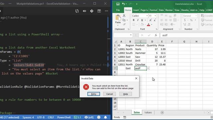Decrease font size with smaller A icon
213x120 pixels.
tap(155, 20)
